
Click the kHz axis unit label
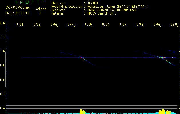coord(3,23)
